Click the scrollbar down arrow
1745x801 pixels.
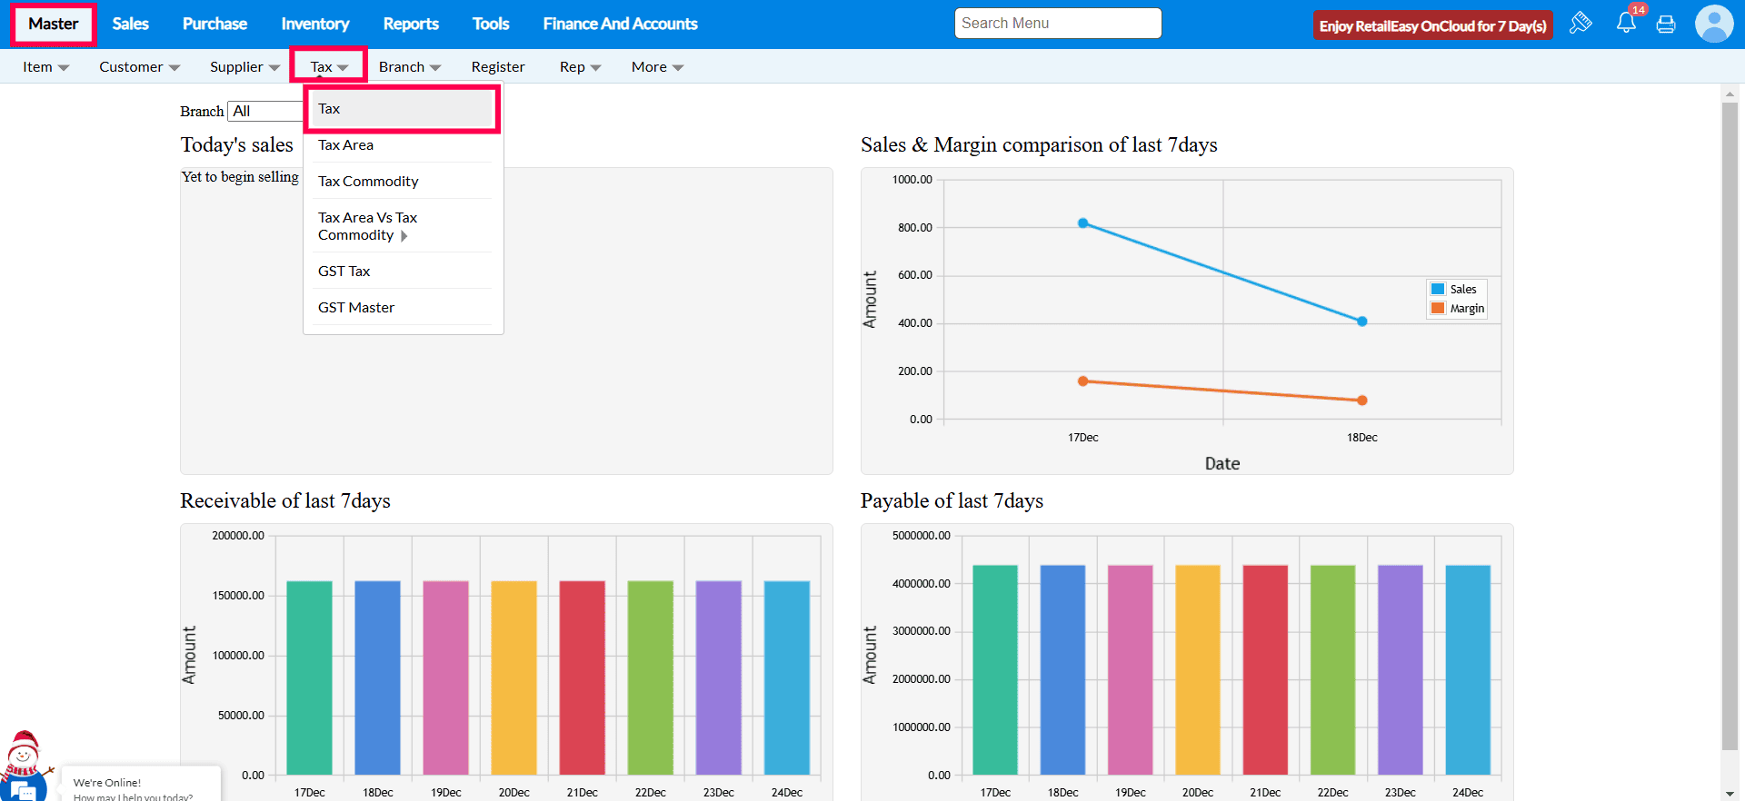pyautogui.click(x=1730, y=793)
